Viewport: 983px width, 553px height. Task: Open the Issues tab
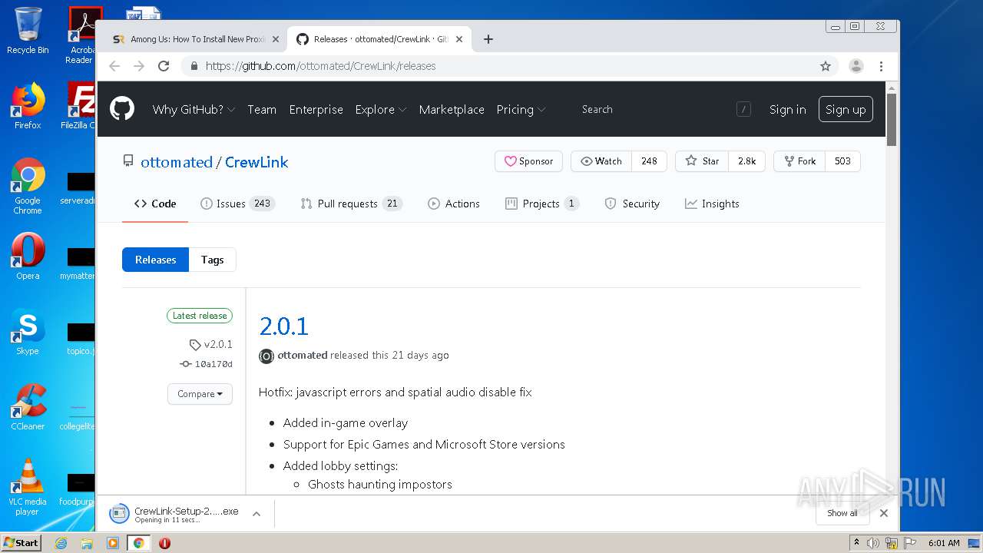tap(237, 204)
